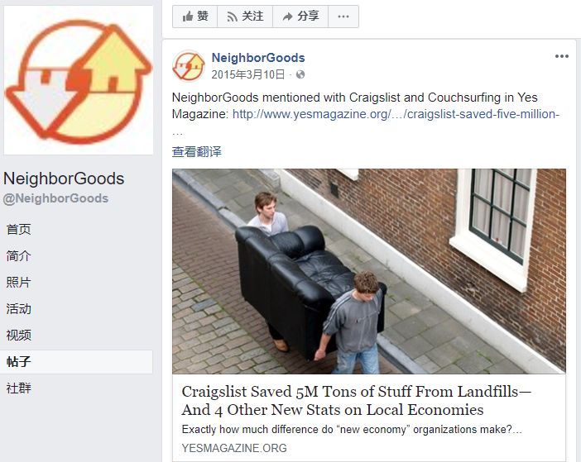Open the NeighborGoods post author link
Viewport: 581px width, 462px height.
[258, 58]
